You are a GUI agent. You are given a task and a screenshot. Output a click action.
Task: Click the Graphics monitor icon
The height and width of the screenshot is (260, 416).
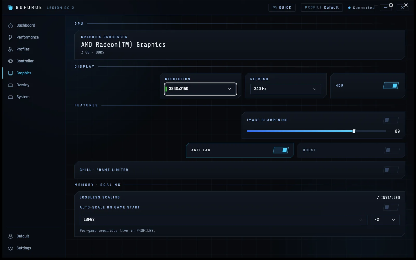pos(10,73)
